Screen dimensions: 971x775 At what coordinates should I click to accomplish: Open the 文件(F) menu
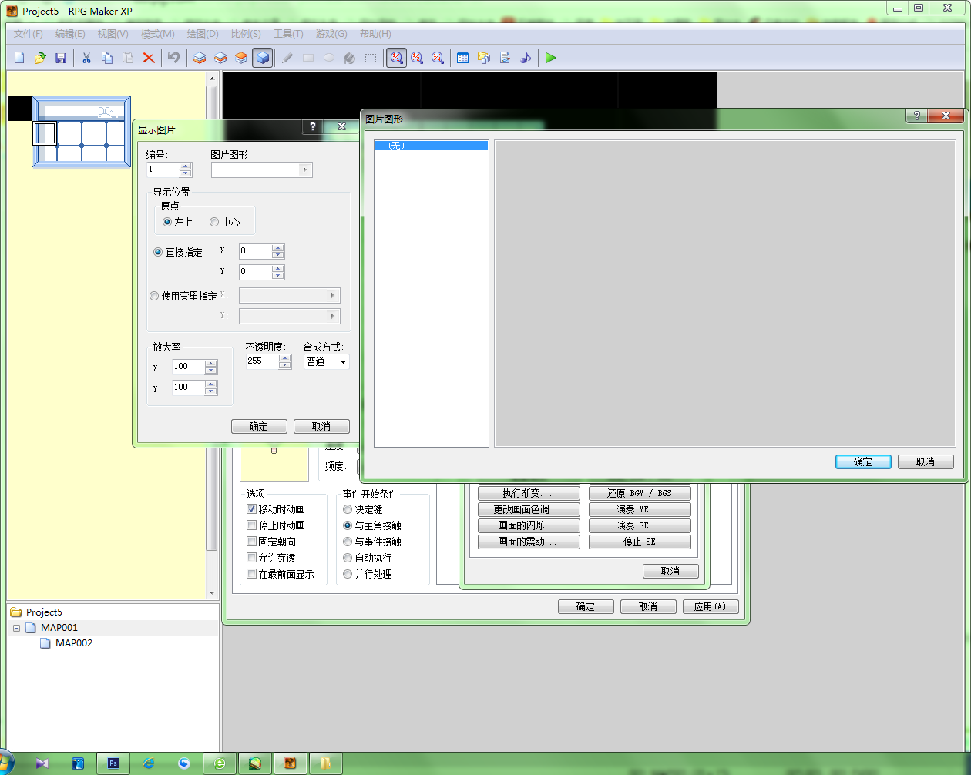[29, 34]
